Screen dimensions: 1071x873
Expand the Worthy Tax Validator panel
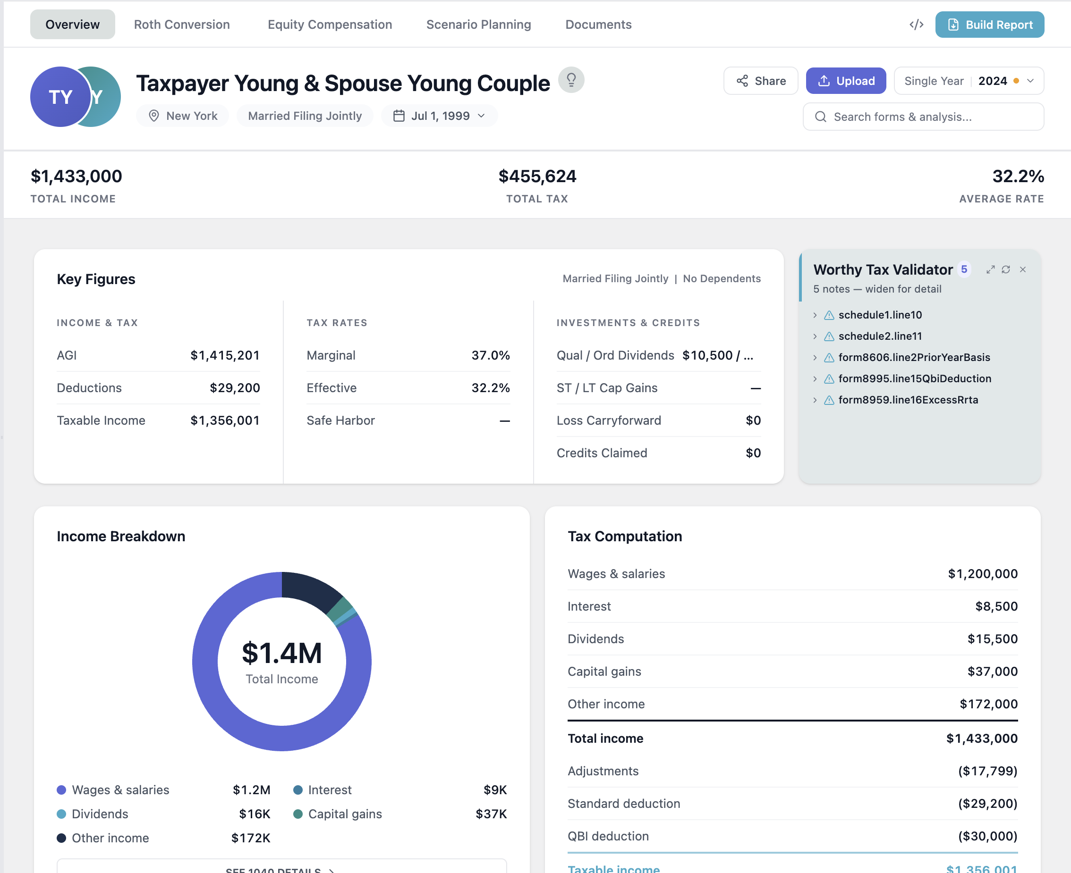point(990,269)
